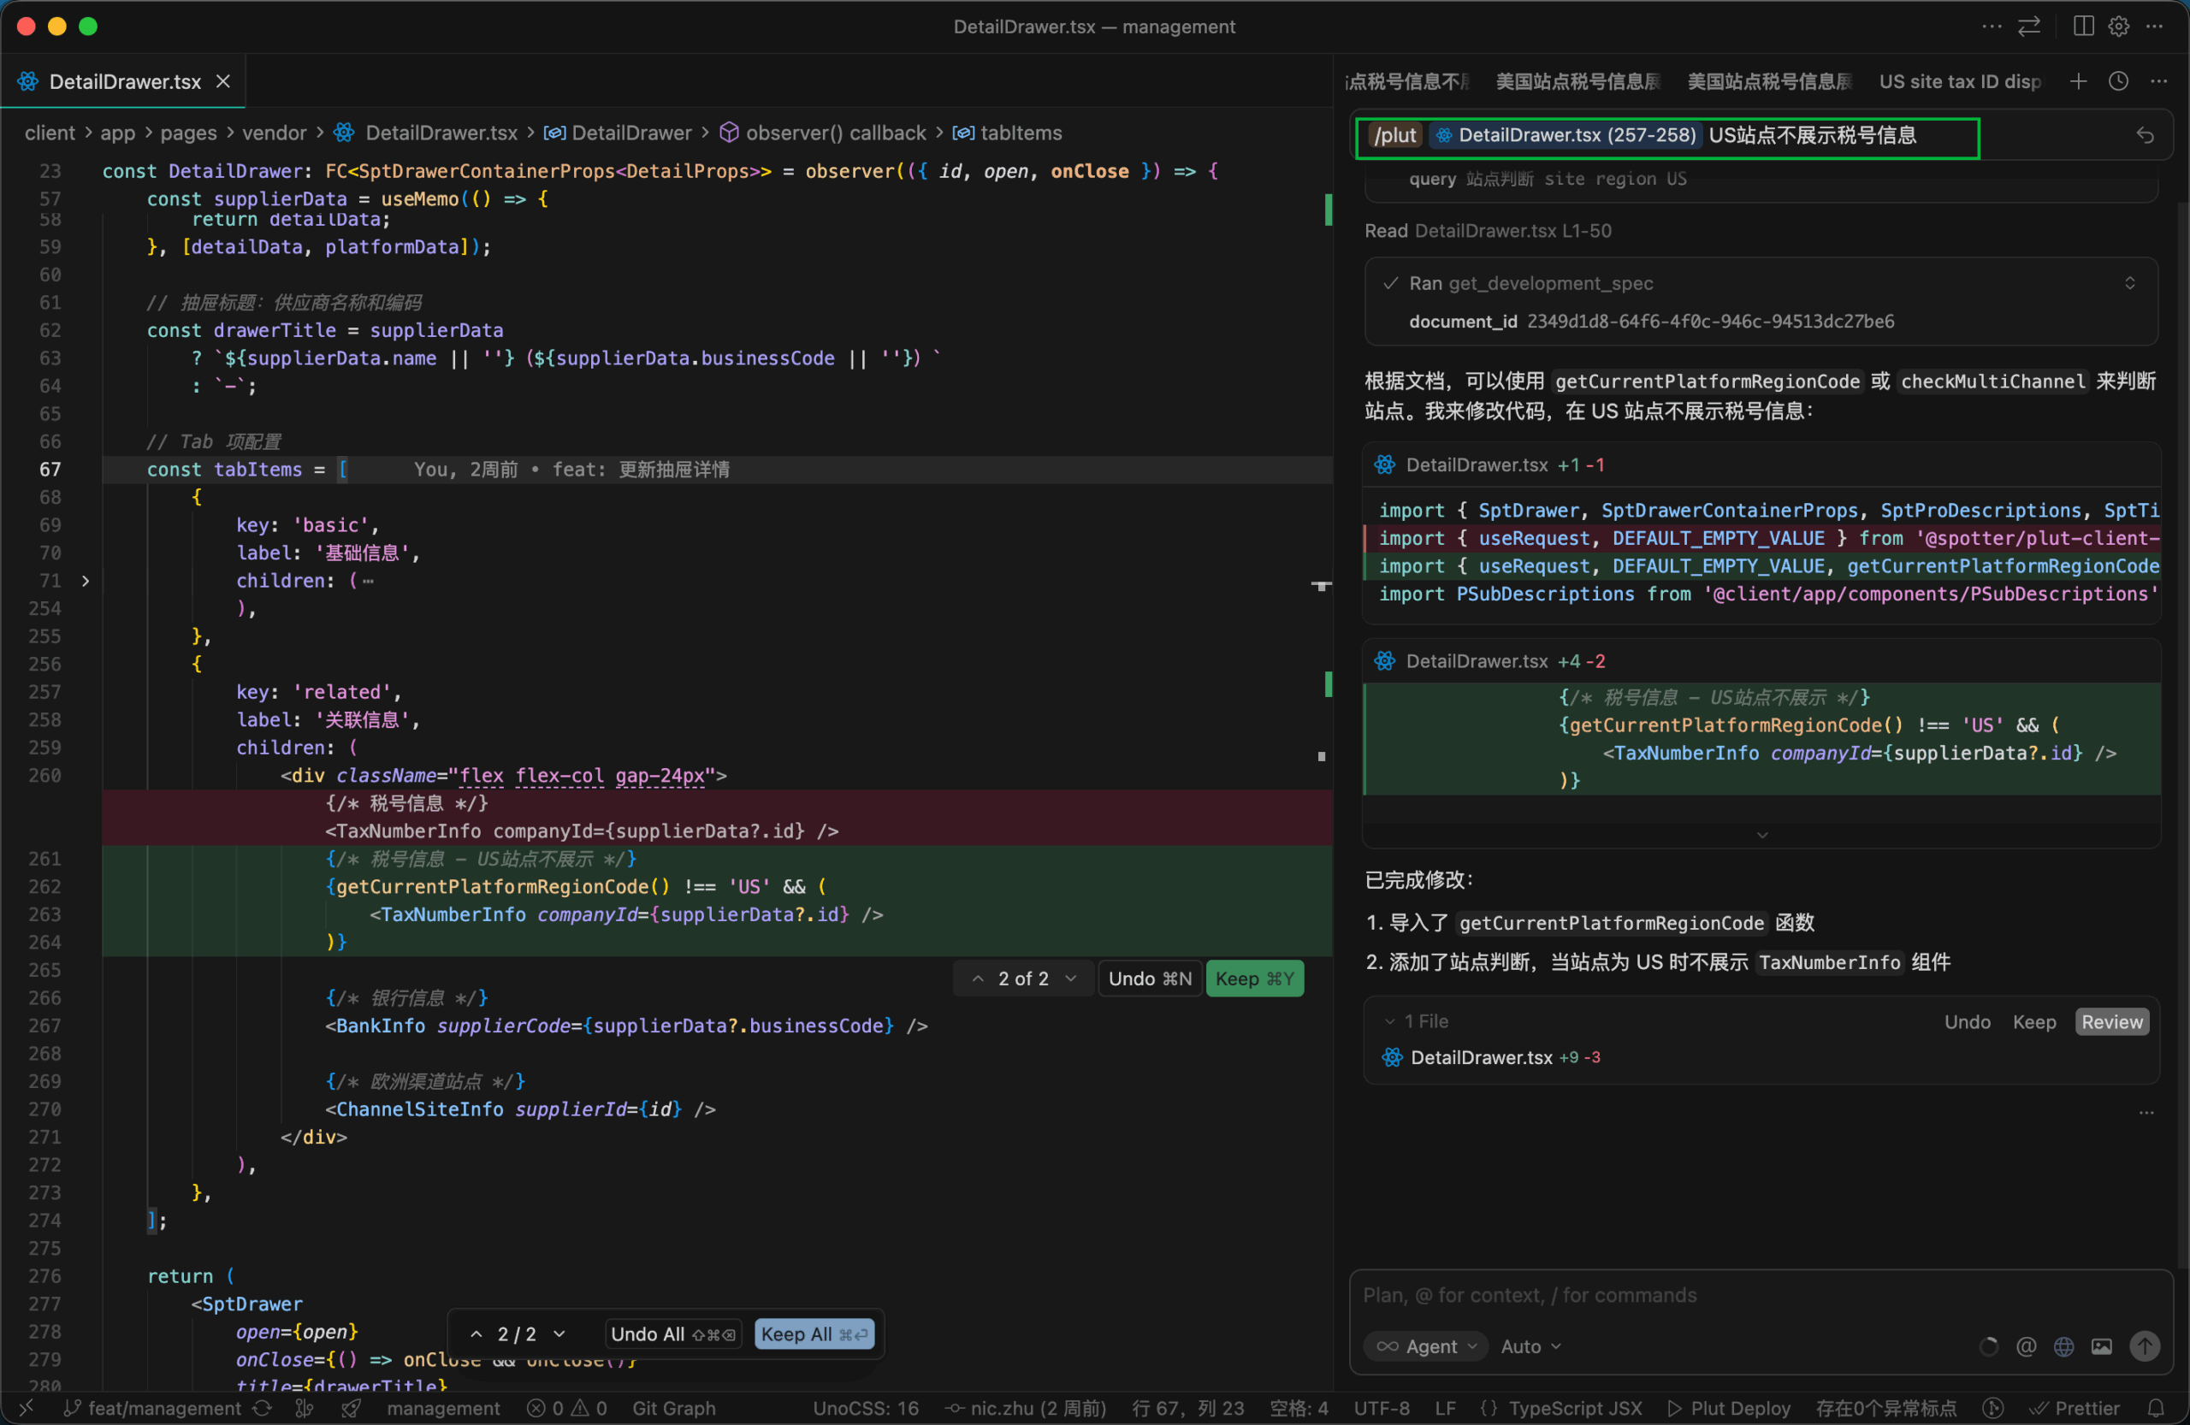The width and height of the screenshot is (2190, 1425).
Task: Expand folded code at line 71
Action: click(x=86, y=581)
